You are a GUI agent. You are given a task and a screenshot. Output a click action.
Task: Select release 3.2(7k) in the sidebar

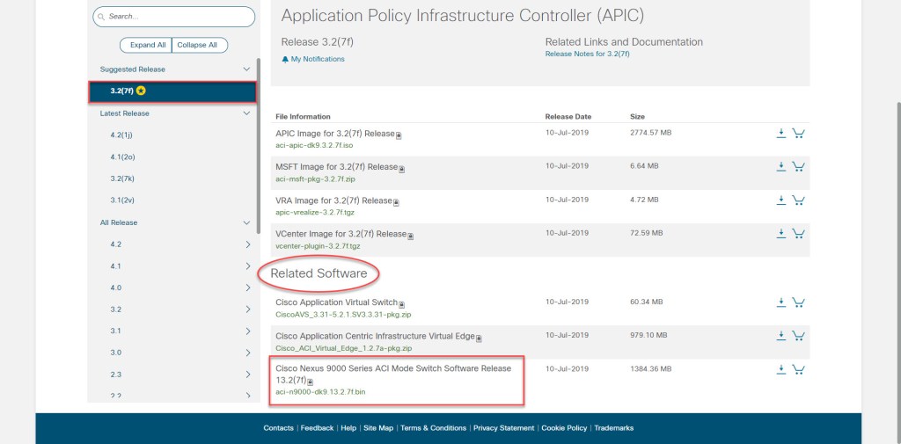(x=121, y=178)
